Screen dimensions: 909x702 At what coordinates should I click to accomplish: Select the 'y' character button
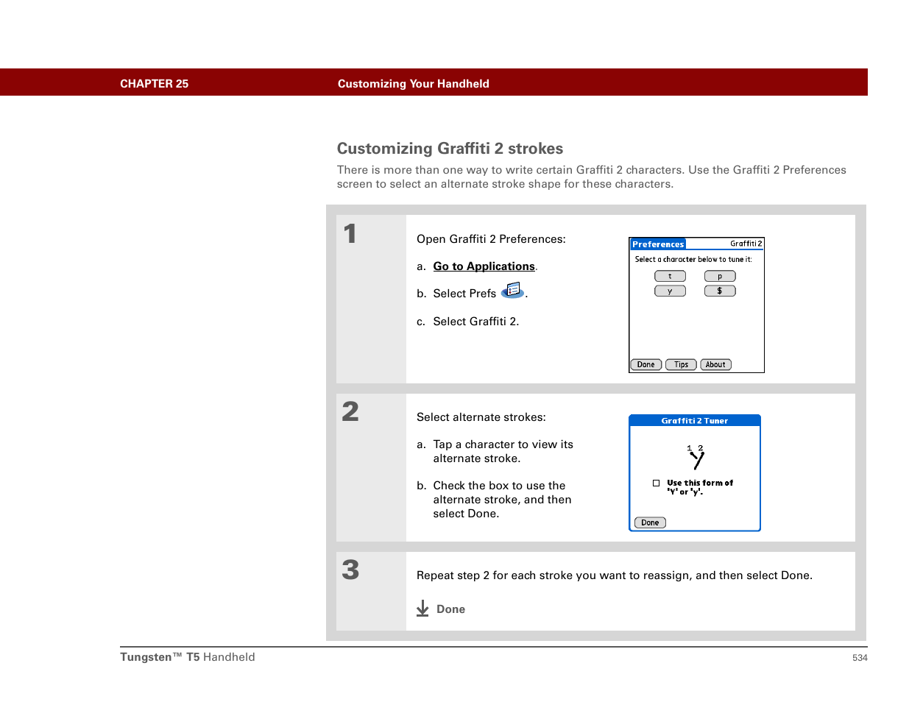coord(670,291)
